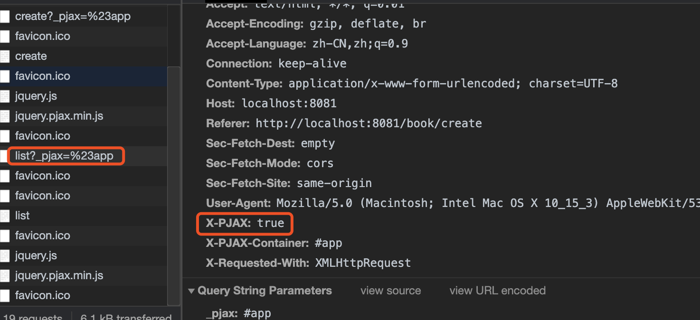Open "view URL encoded" for query parameters
Image resolution: width=700 pixels, height=320 pixels.
(x=497, y=290)
